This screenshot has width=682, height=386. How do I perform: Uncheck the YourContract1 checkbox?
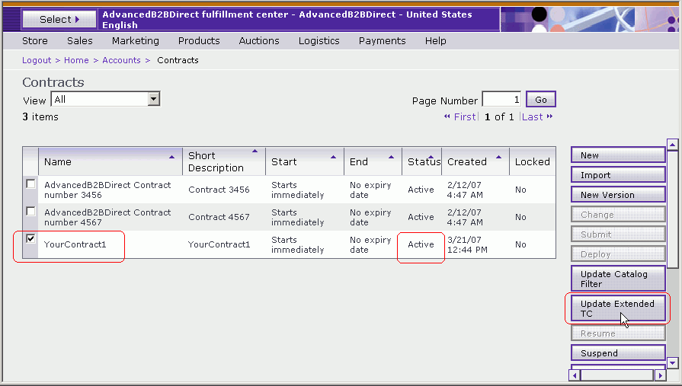click(30, 238)
